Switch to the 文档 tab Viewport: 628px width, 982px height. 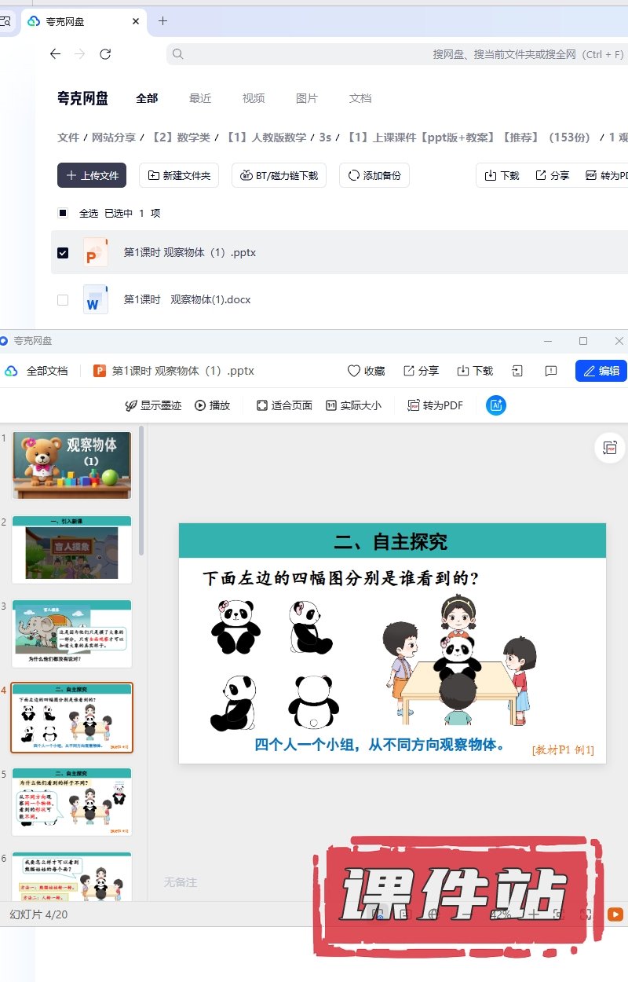[x=360, y=98]
